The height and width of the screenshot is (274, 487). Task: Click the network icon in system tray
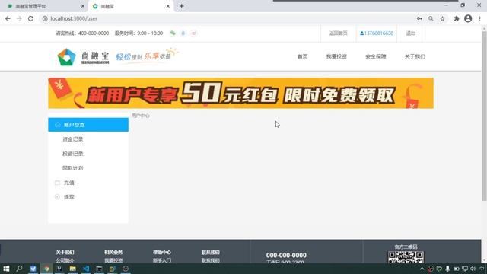465,269
